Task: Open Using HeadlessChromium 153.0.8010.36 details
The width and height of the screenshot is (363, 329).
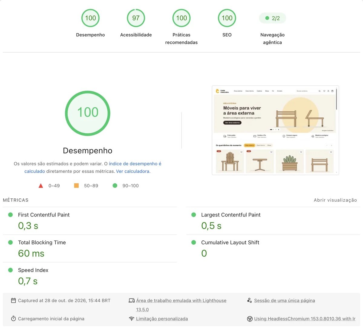Action: pos(305,319)
